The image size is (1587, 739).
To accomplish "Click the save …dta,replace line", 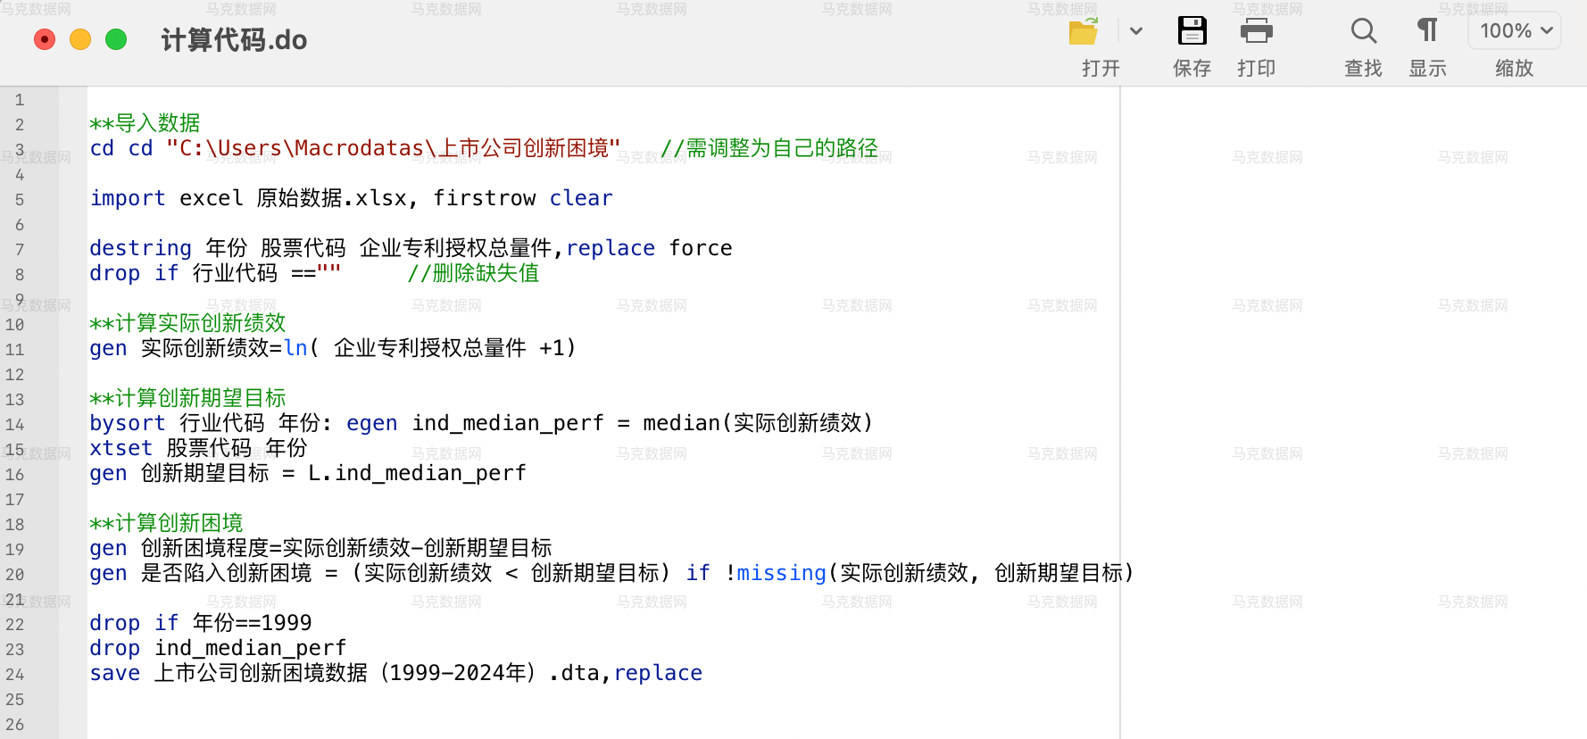I will 395,673.
